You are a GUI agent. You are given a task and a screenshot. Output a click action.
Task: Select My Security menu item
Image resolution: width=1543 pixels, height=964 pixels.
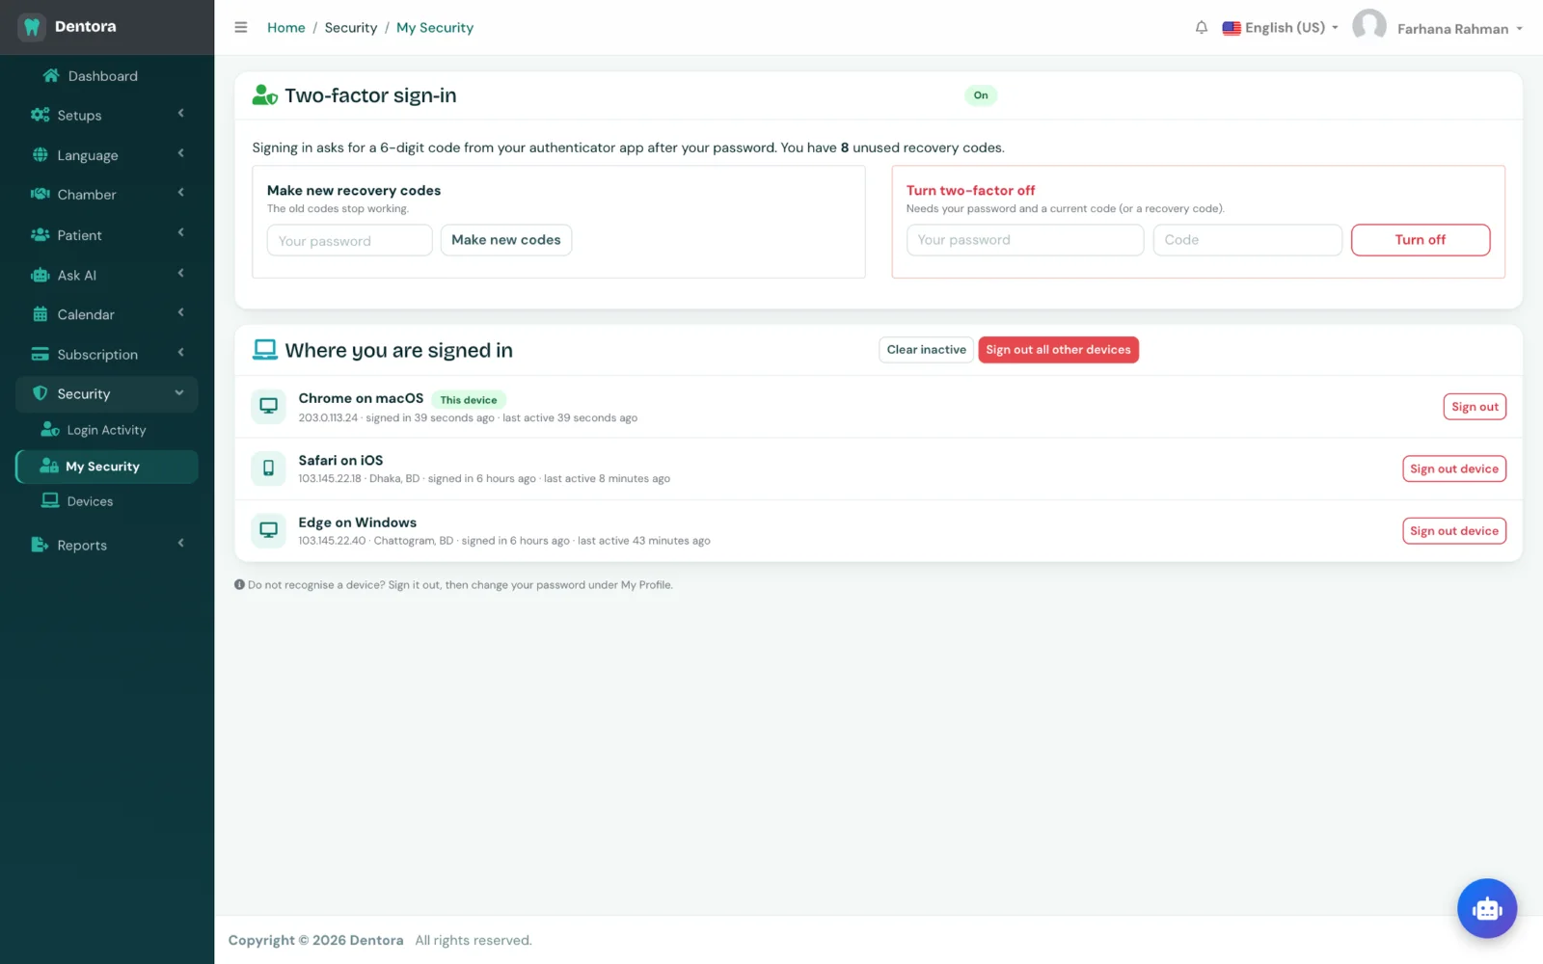tap(107, 467)
